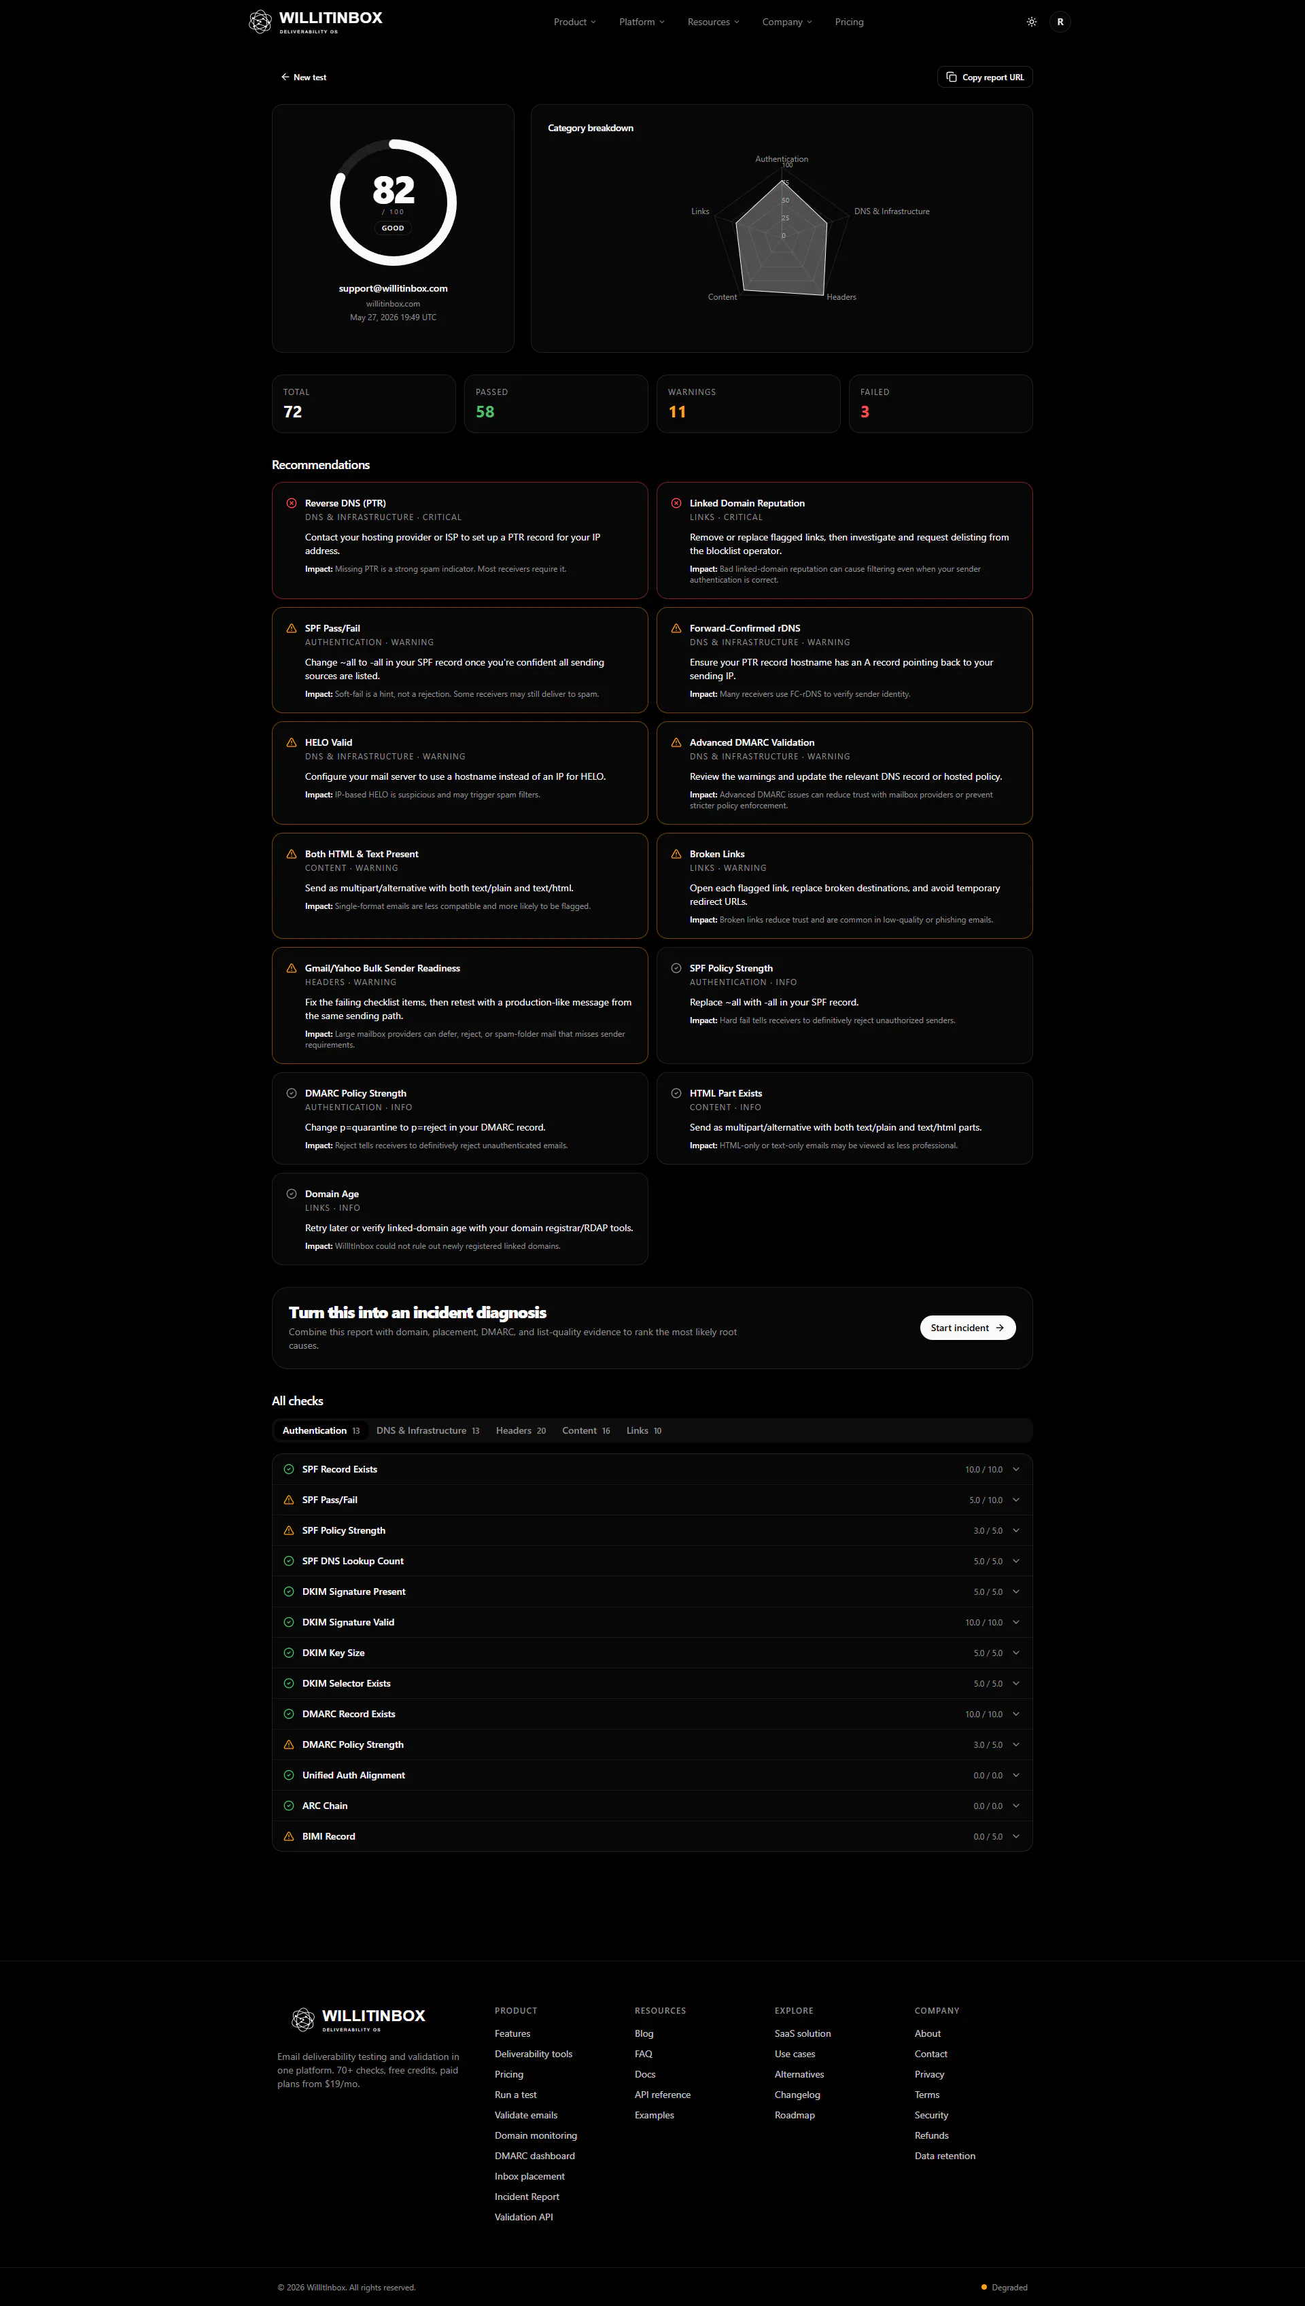Click the info check icon on HTML Part Exists card

(676, 1093)
